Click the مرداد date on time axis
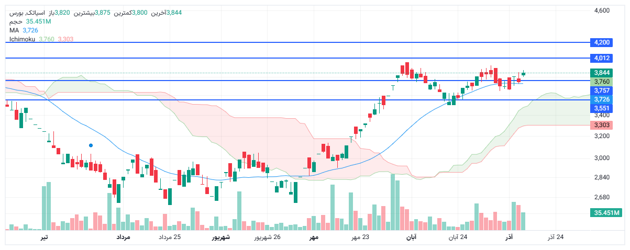The width and height of the screenshot is (630, 250). pos(123,237)
